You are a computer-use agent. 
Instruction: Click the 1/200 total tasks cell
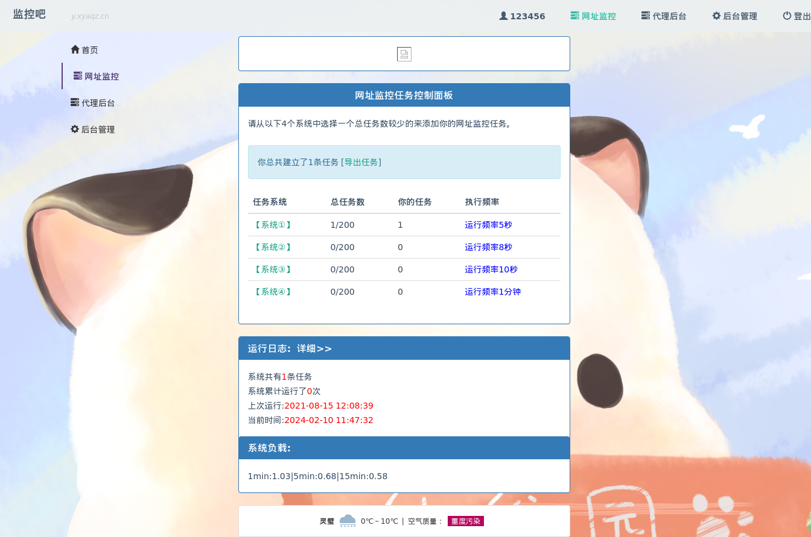tap(343, 225)
